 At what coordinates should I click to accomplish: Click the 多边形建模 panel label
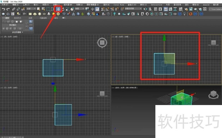point(17,32)
